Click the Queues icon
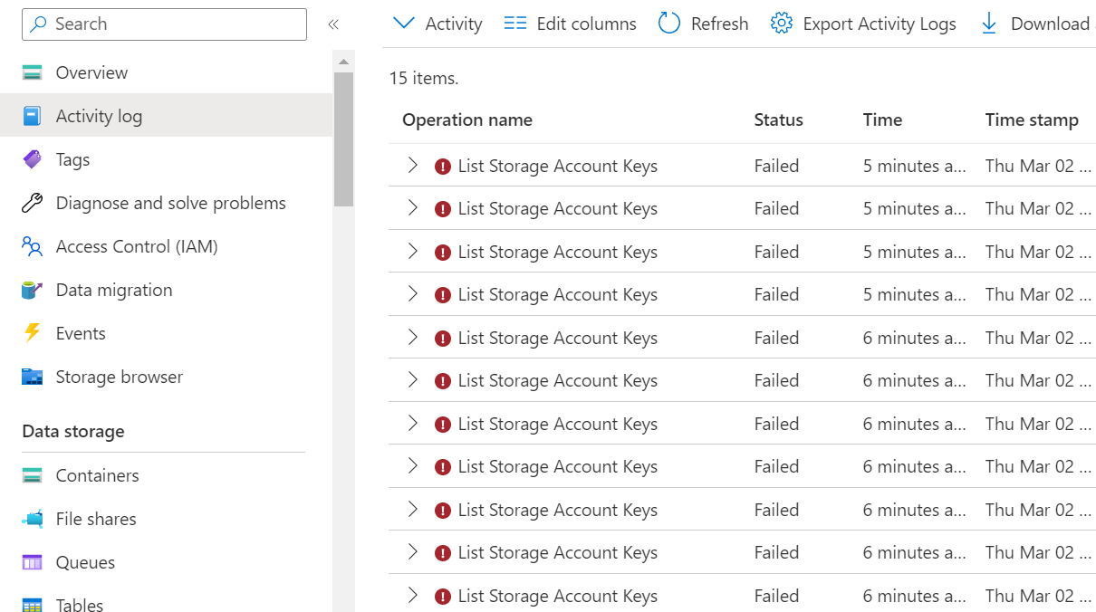 [32, 562]
